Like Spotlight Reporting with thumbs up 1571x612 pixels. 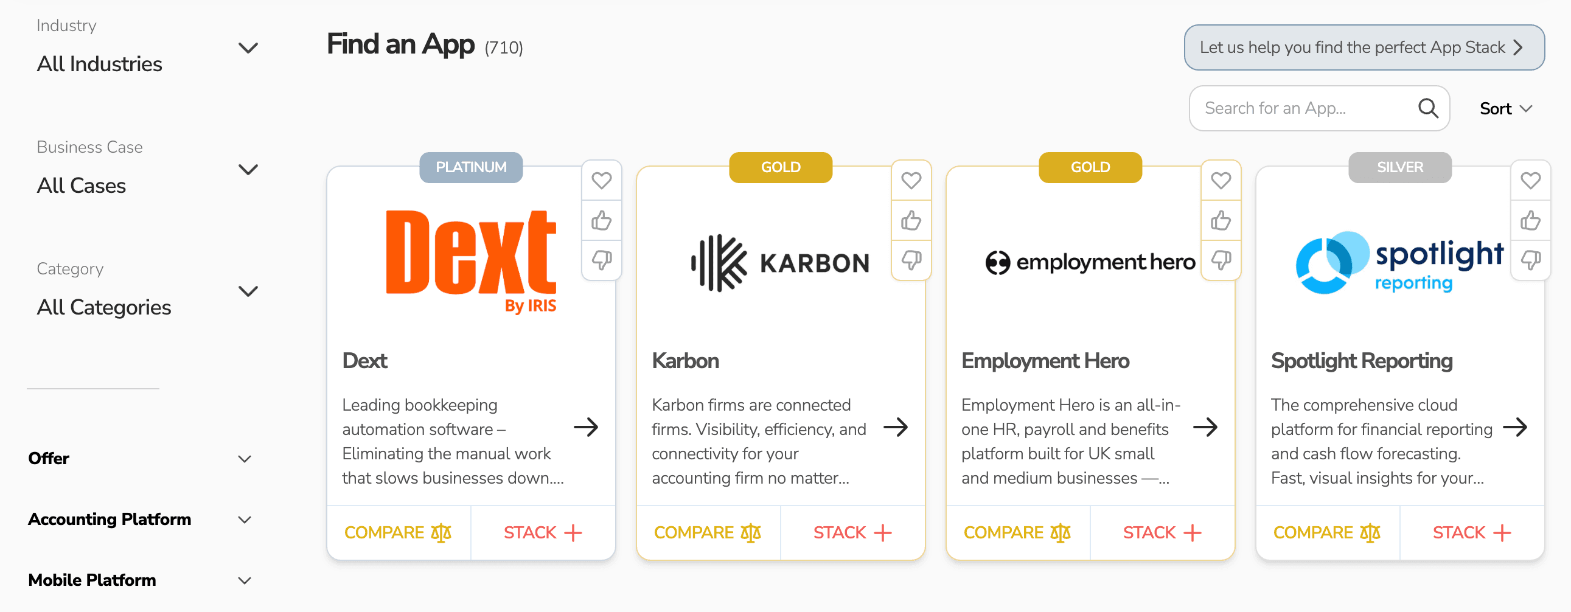(x=1530, y=221)
